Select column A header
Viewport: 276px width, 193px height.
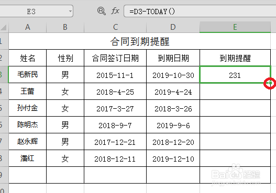(27, 27)
